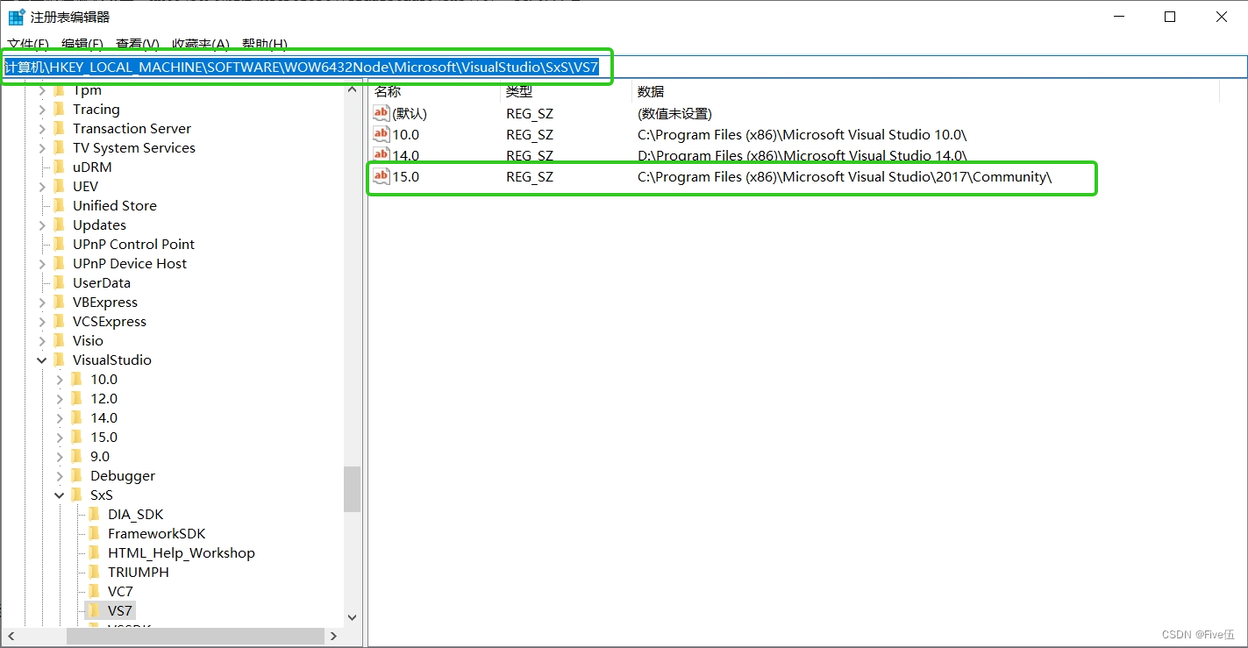This screenshot has width=1248, height=648.
Task: Click the tree vertical scrollbar thumb
Action: pyautogui.click(x=352, y=488)
